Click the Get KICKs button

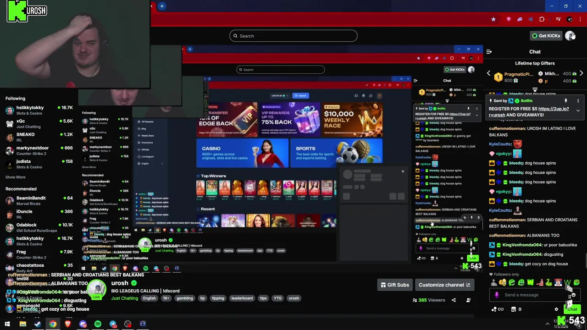pyautogui.click(x=546, y=36)
